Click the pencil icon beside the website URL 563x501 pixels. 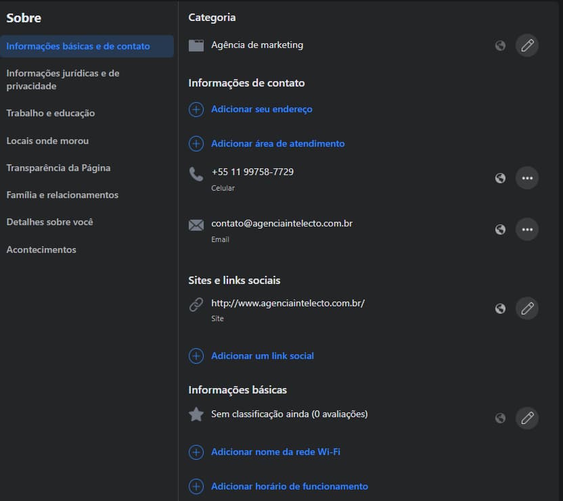pos(527,309)
